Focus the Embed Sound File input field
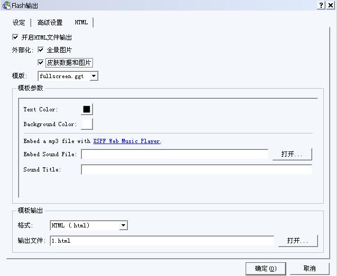The height and width of the screenshot is (276, 337). (174, 155)
